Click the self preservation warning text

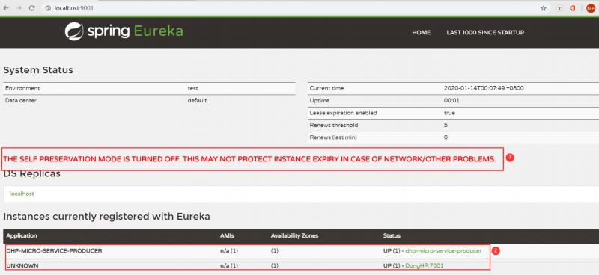[249, 159]
